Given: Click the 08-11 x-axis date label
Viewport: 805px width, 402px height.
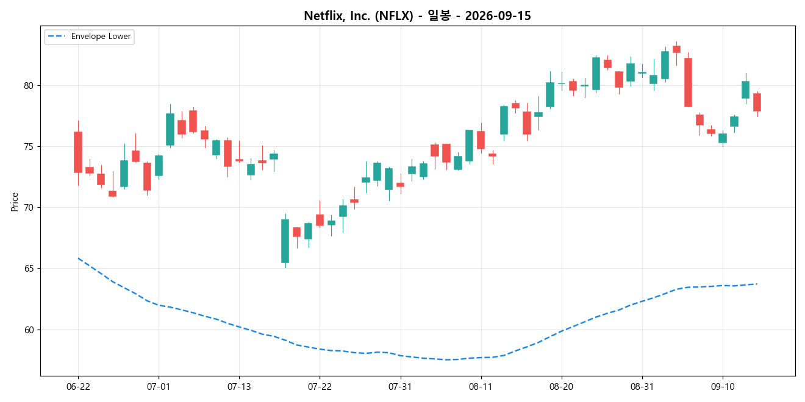Looking at the screenshot, I should [x=481, y=387].
